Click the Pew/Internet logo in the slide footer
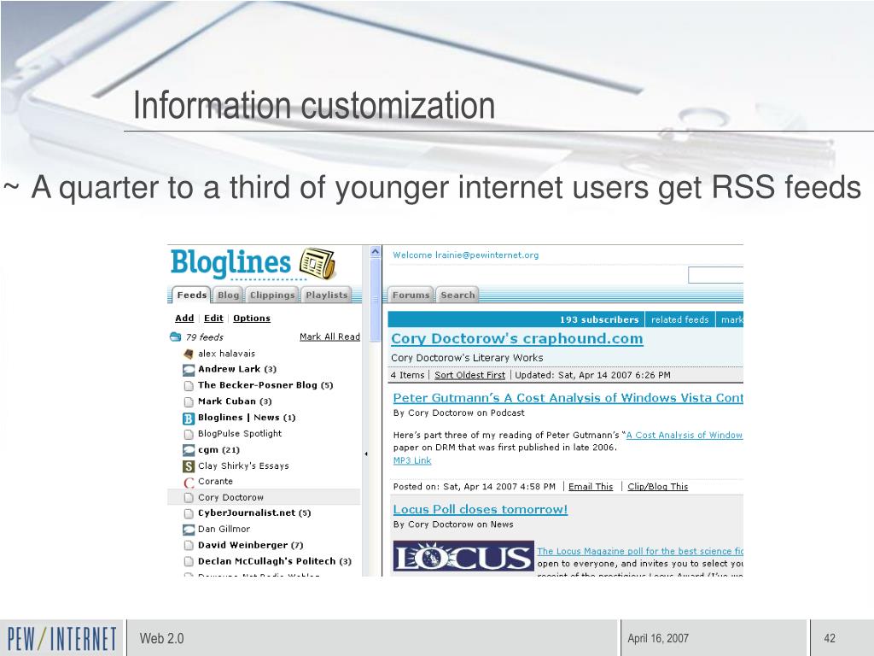The width and height of the screenshot is (874, 656). click(61, 639)
